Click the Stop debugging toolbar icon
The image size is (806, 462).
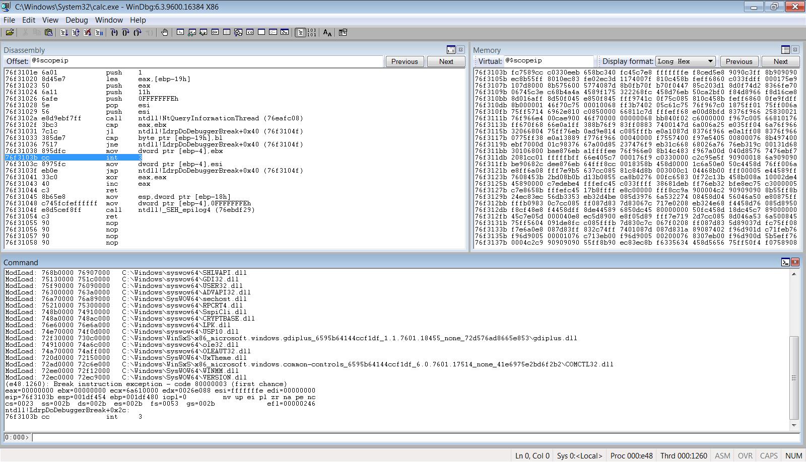tap(87, 33)
